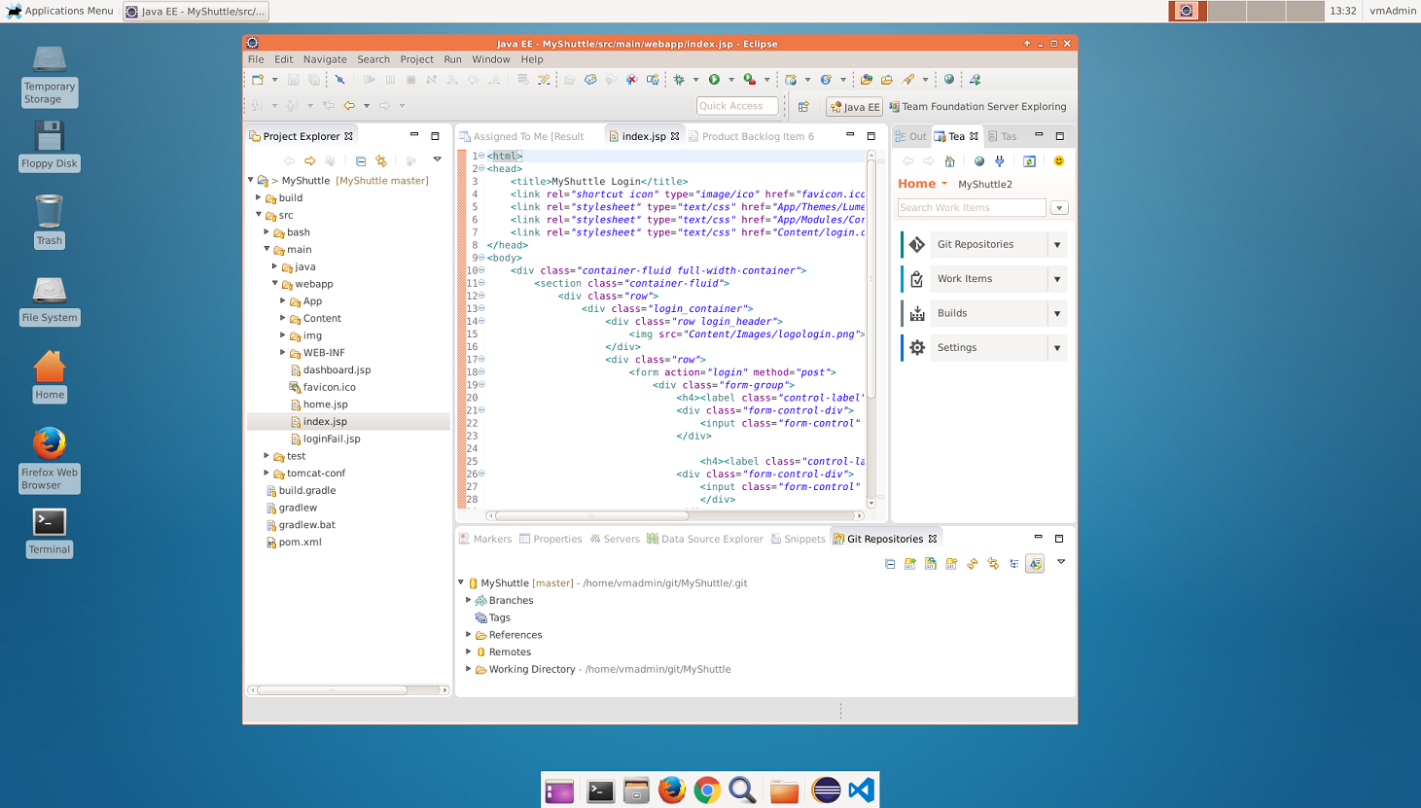The width and height of the screenshot is (1421, 808).
Task: Expand the build folder in Project Explorer
Action: tap(259, 197)
